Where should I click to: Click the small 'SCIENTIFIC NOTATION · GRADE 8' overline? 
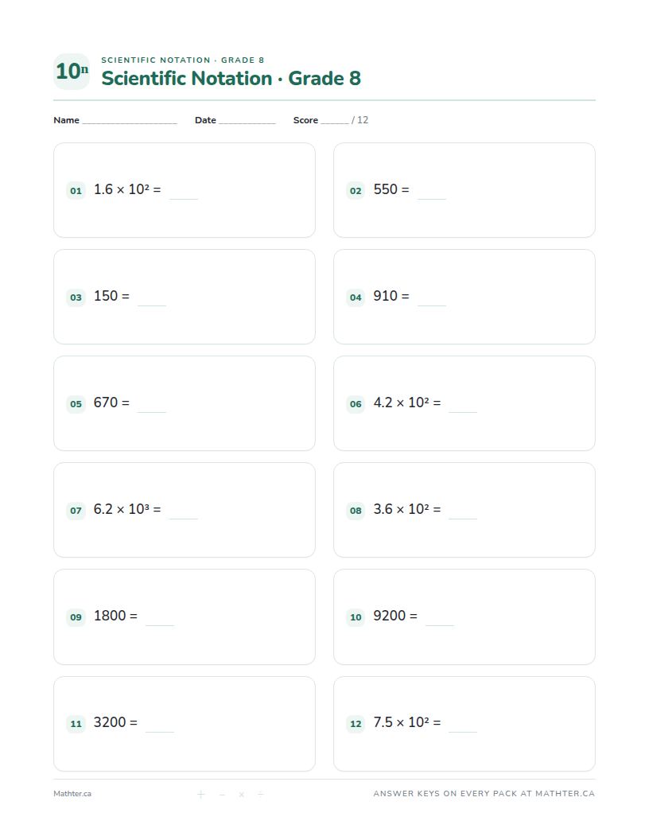coord(183,60)
